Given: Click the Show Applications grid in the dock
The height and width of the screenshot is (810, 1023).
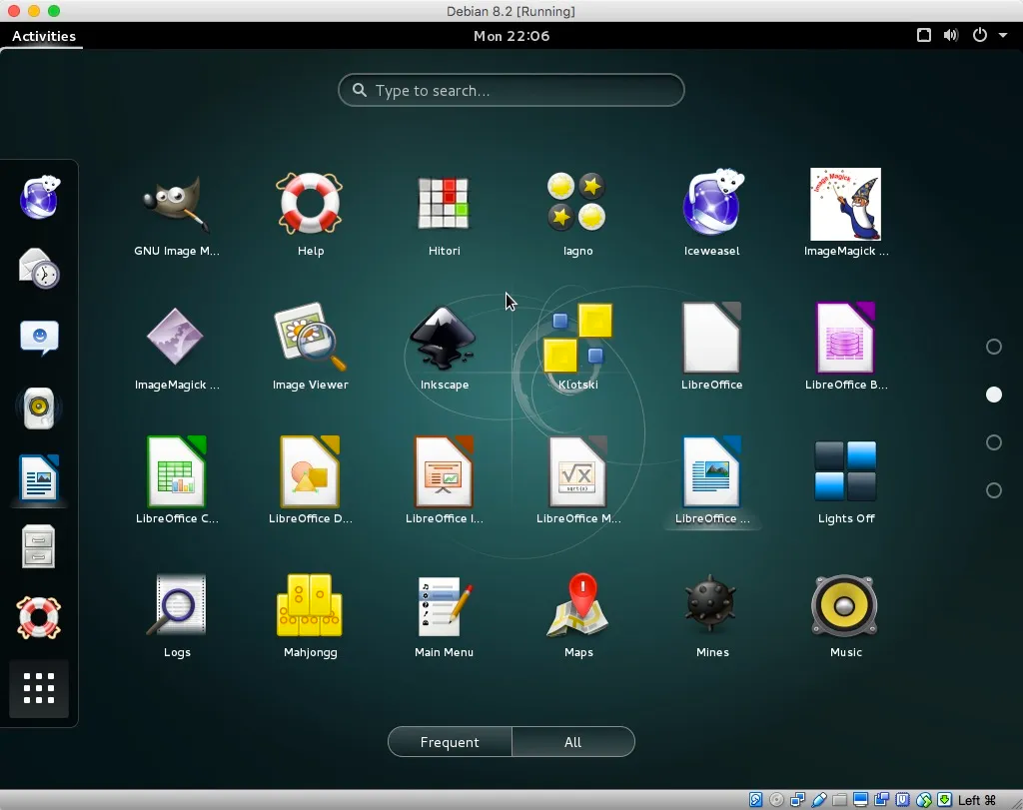Looking at the screenshot, I should [x=39, y=688].
